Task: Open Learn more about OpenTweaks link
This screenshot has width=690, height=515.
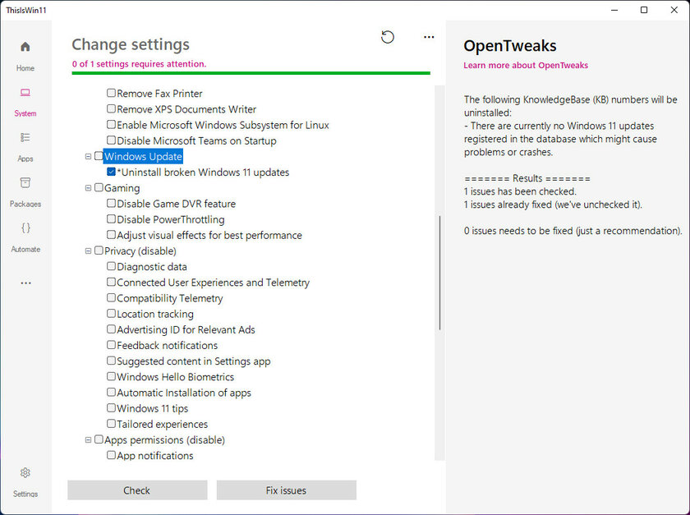Action: 526,65
